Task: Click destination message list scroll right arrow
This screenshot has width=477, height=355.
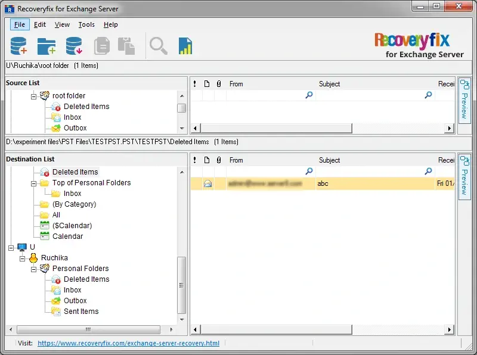Action: pos(450,329)
